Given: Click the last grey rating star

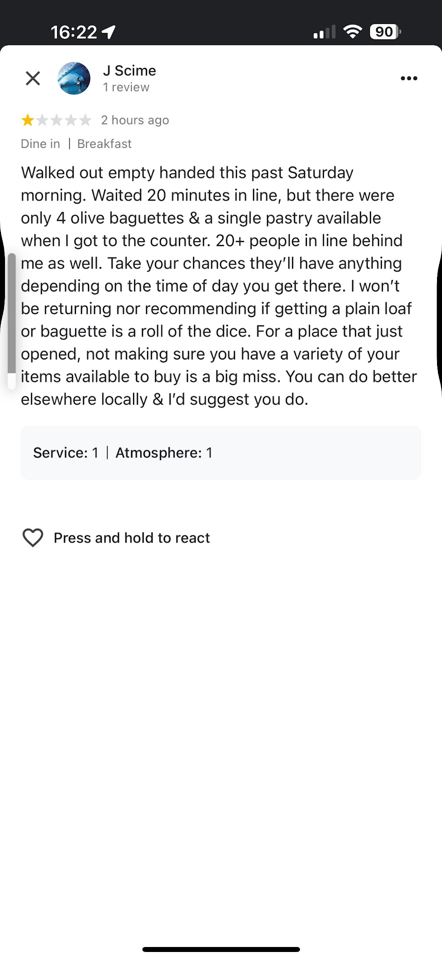Looking at the screenshot, I should [85, 120].
